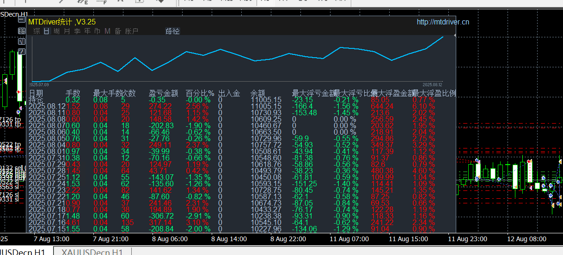This screenshot has height=255, width=563.
Task: Click the 12 Aug 08:00 time axis label
Action: point(526,239)
